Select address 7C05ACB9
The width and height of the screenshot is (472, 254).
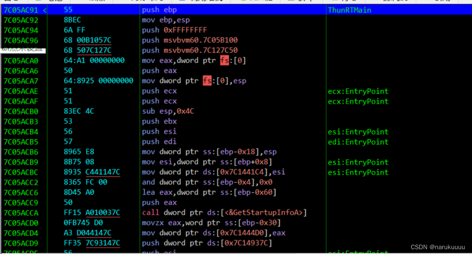21,162
